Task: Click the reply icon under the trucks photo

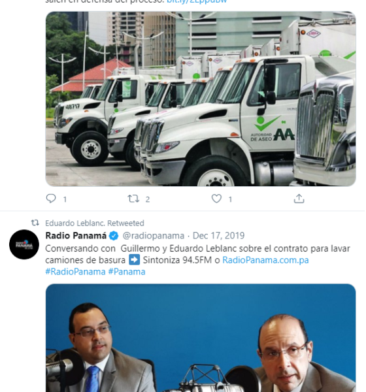Action: [x=51, y=199]
